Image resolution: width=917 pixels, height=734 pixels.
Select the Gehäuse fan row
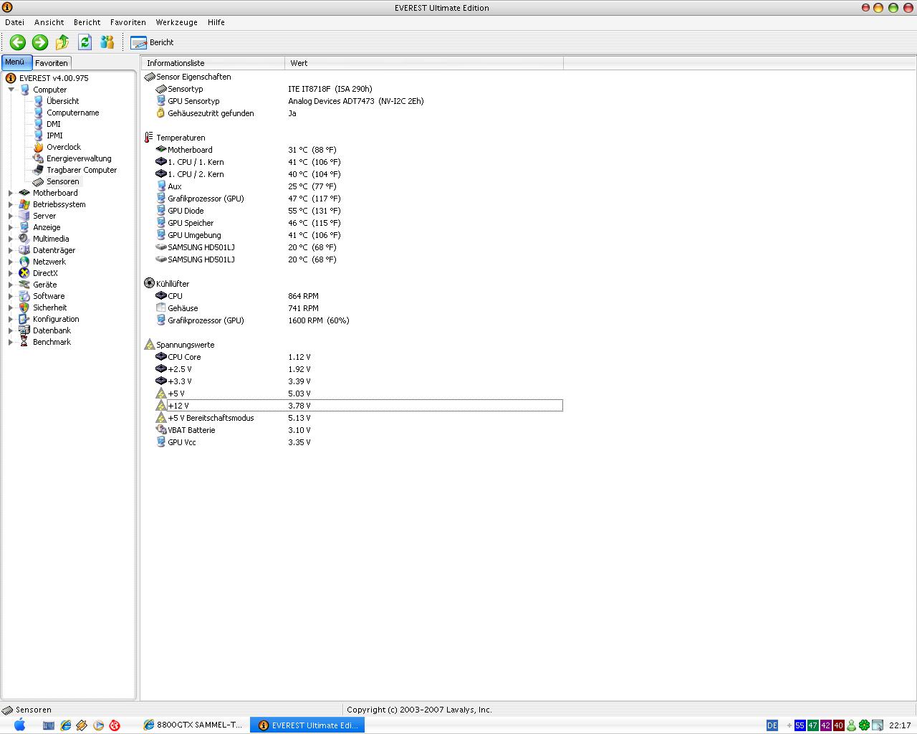[358, 308]
